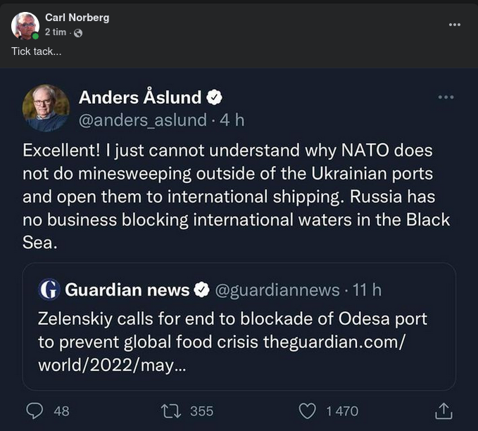Click Anders Åslund's avatar photo
Image resolution: width=478 pixels, height=431 pixels.
[46, 108]
